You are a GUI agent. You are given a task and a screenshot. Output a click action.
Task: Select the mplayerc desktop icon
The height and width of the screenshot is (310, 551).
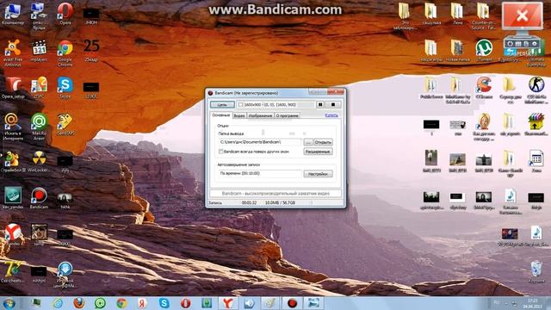click(39, 52)
